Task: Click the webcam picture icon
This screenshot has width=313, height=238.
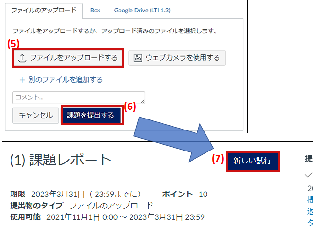Action: click(x=138, y=58)
